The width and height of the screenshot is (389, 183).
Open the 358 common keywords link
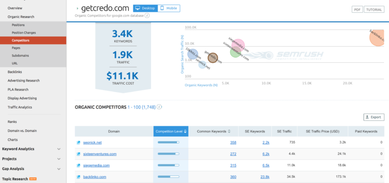coord(233,142)
